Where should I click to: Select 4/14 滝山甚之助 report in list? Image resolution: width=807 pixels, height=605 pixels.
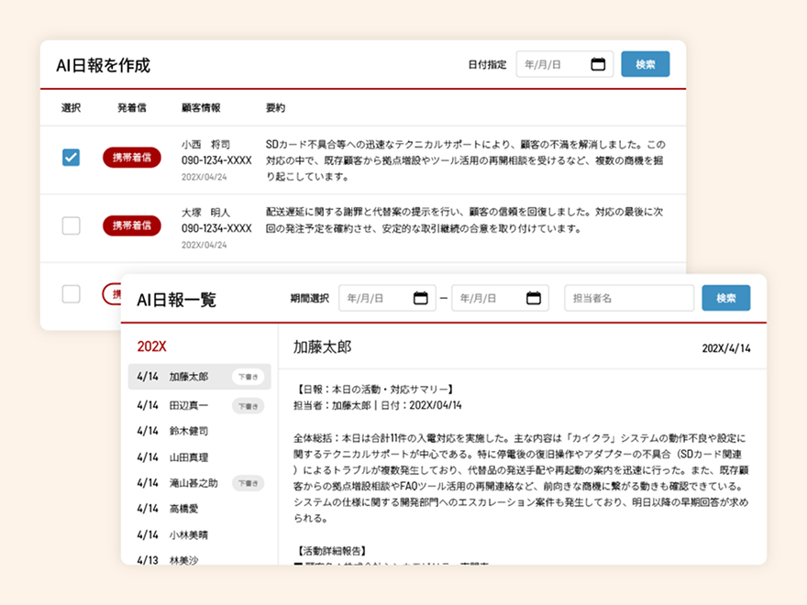click(x=200, y=483)
